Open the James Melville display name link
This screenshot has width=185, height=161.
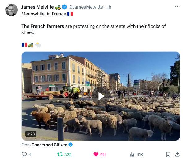(x=37, y=7)
